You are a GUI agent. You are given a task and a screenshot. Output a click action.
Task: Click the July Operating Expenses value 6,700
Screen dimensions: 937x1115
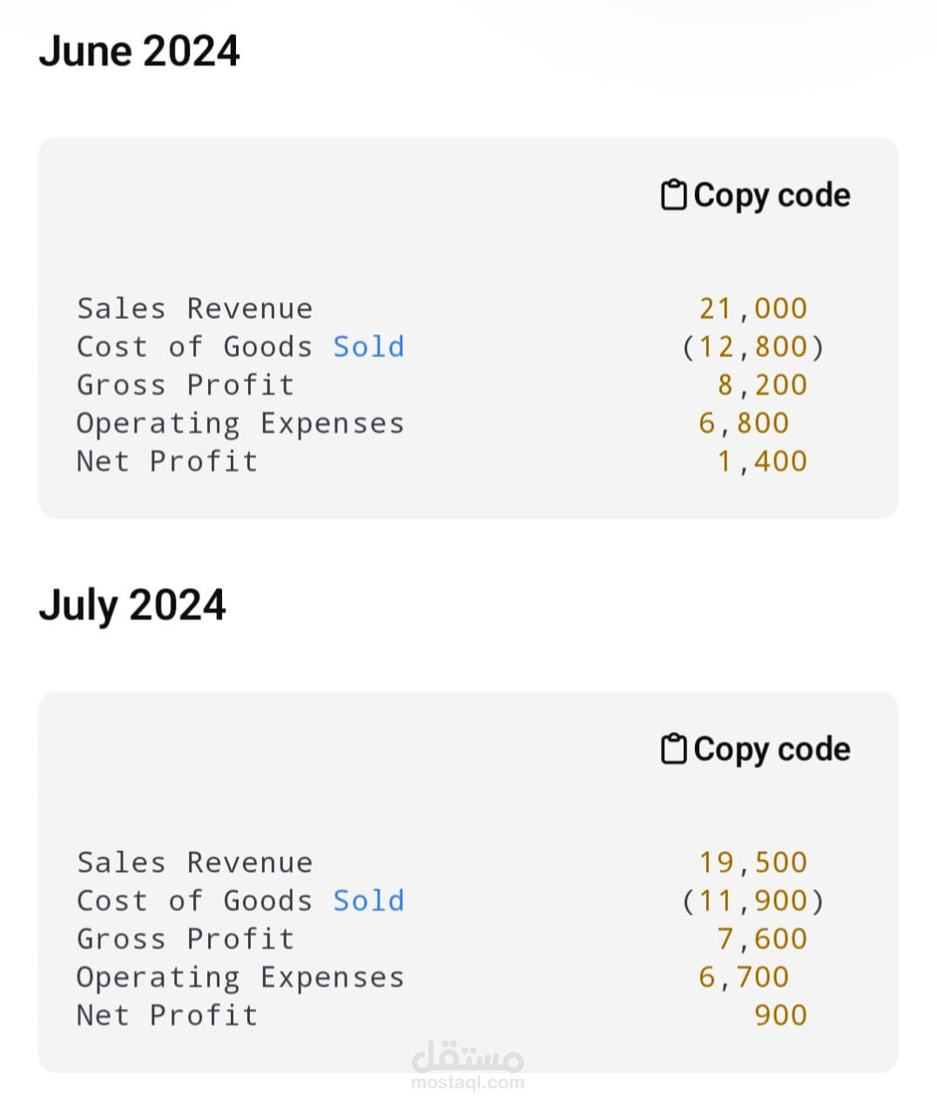tap(744, 977)
